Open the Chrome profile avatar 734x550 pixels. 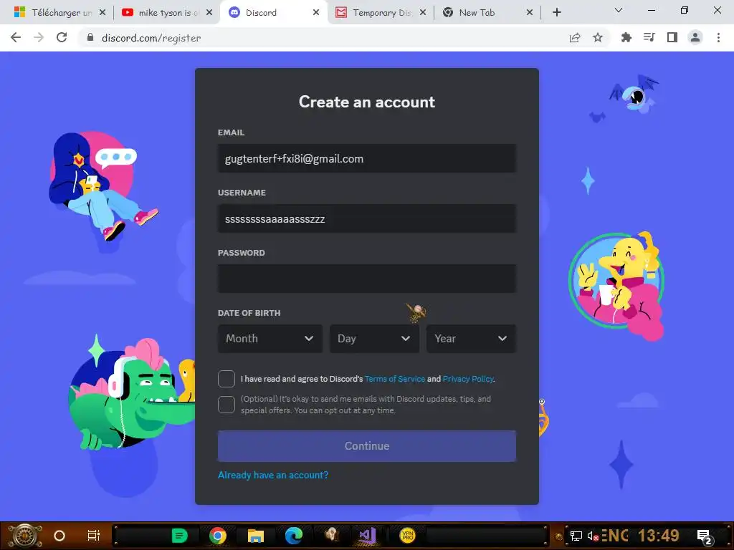(x=695, y=37)
